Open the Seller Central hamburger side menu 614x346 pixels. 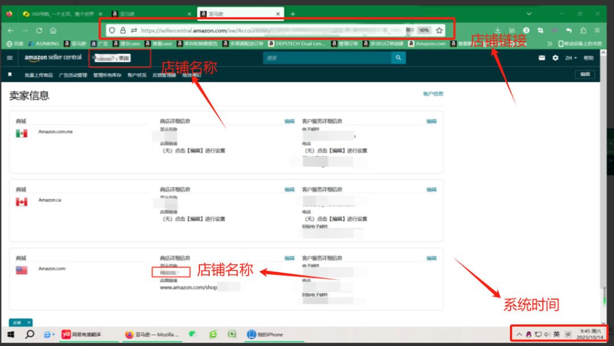10,58
